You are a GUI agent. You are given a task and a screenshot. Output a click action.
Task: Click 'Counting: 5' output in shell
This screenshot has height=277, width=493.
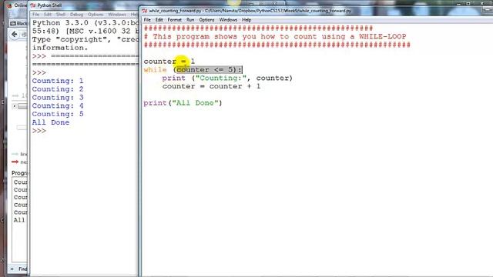tap(58, 114)
